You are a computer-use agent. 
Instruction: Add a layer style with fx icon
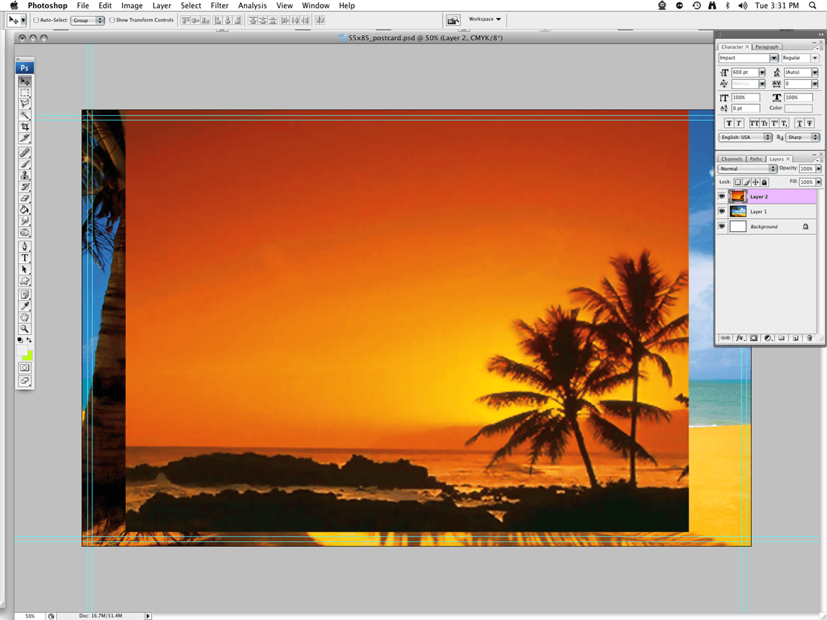(740, 338)
